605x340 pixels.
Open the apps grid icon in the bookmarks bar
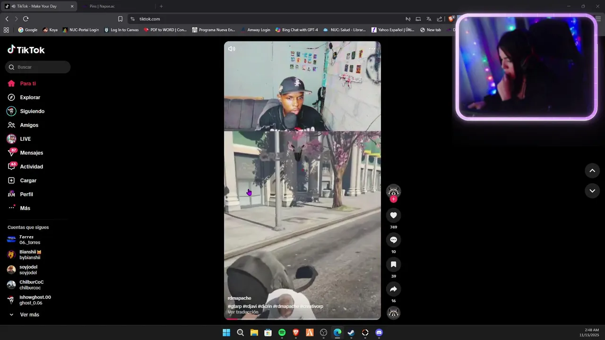point(6,30)
